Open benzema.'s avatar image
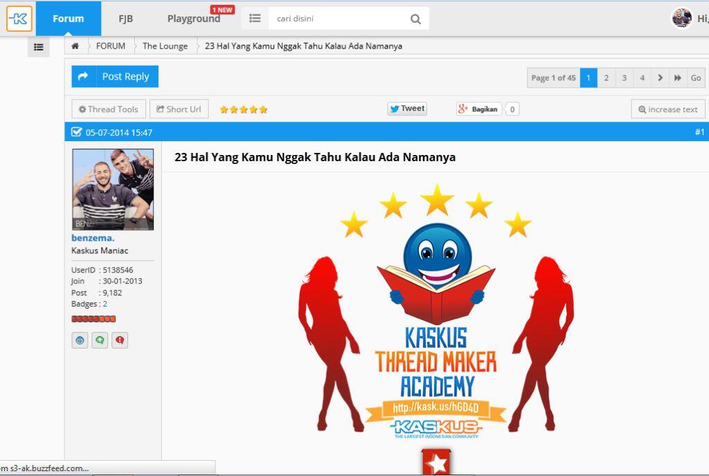The height and width of the screenshot is (476, 709). [113, 190]
